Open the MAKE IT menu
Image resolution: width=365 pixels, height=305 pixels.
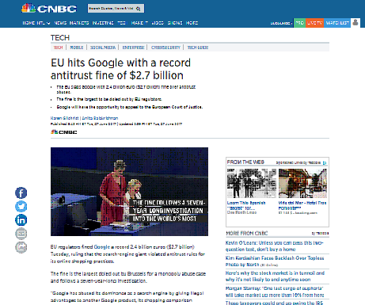pos(139,23)
